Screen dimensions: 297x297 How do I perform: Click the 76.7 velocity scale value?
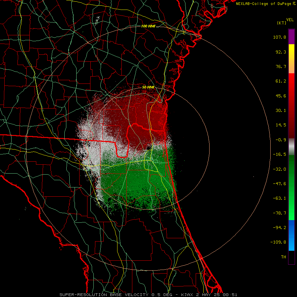(x=281, y=66)
